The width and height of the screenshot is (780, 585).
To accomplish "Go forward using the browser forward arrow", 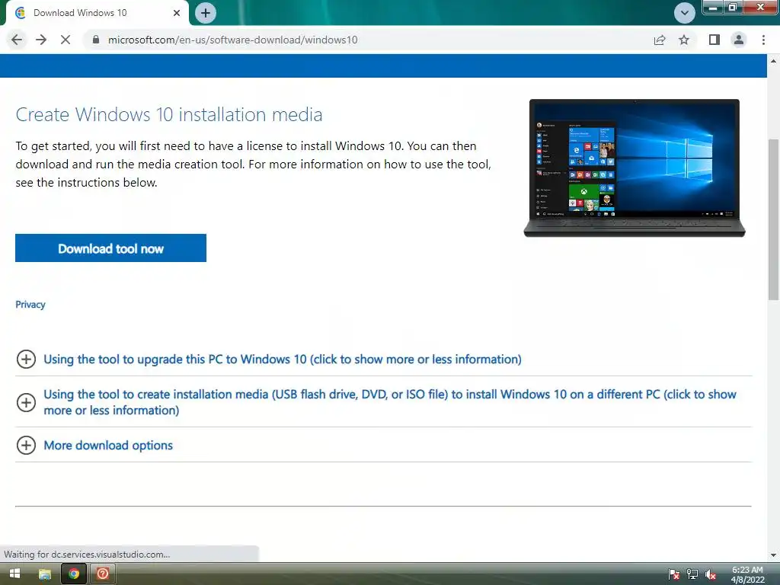I will pyautogui.click(x=41, y=40).
